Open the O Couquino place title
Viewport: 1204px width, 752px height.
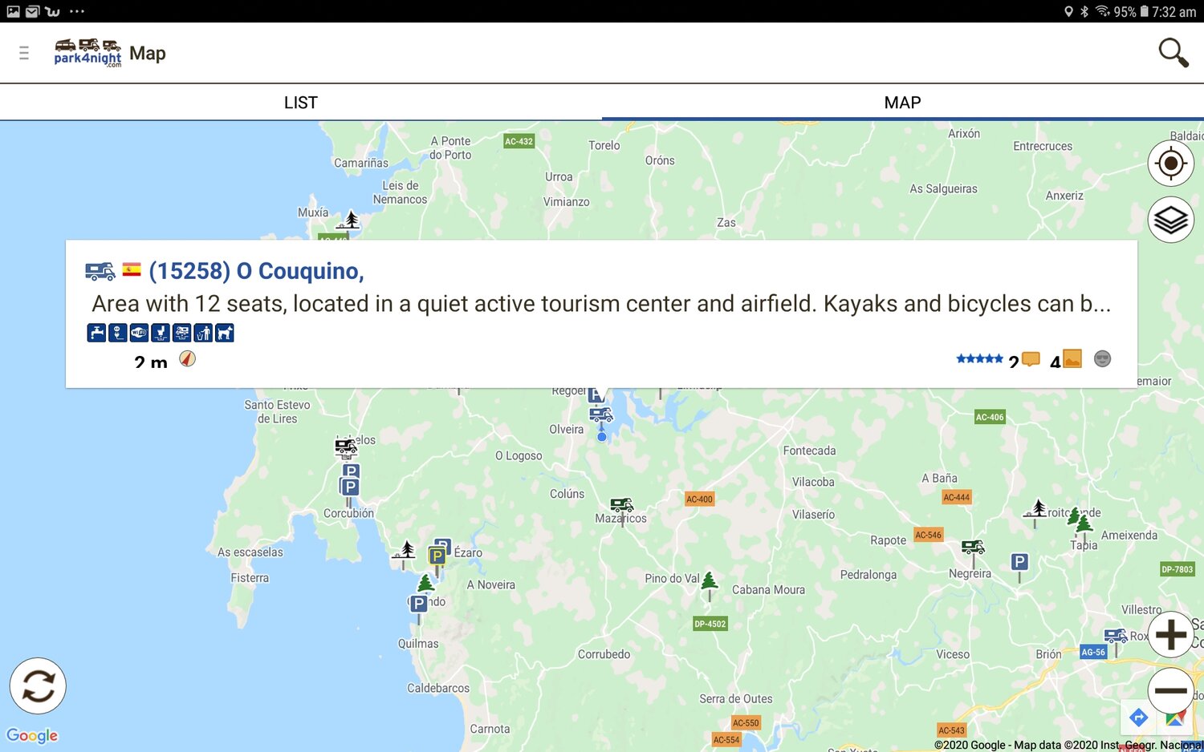point(256,271)
